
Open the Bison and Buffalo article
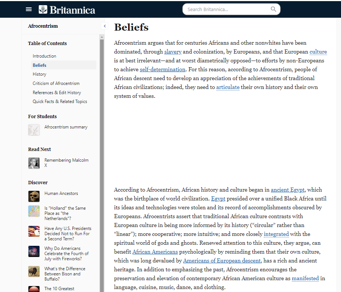[65, 274]
